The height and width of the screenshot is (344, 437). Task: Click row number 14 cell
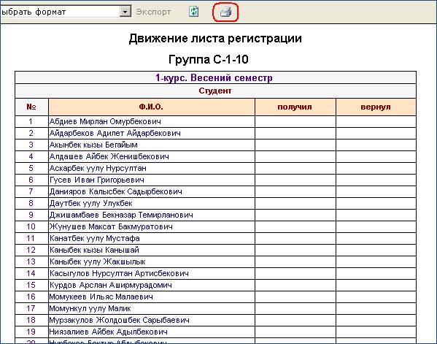click(x=31, y=273)
